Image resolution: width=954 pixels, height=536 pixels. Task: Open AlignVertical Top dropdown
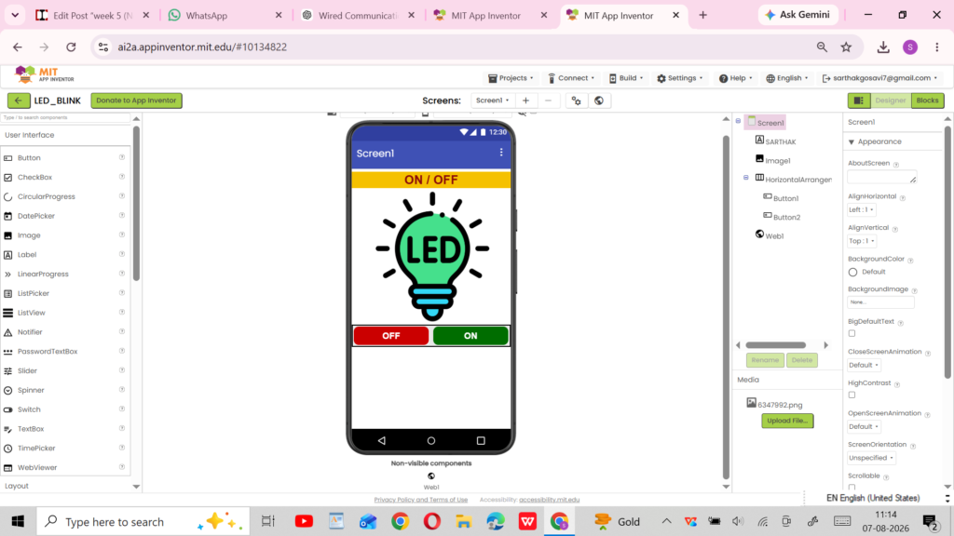[861, 241]
